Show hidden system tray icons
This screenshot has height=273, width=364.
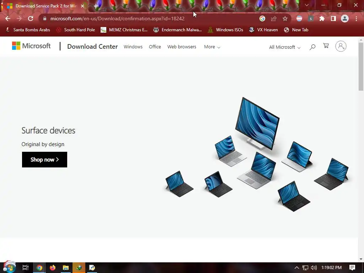click(297, 268)
